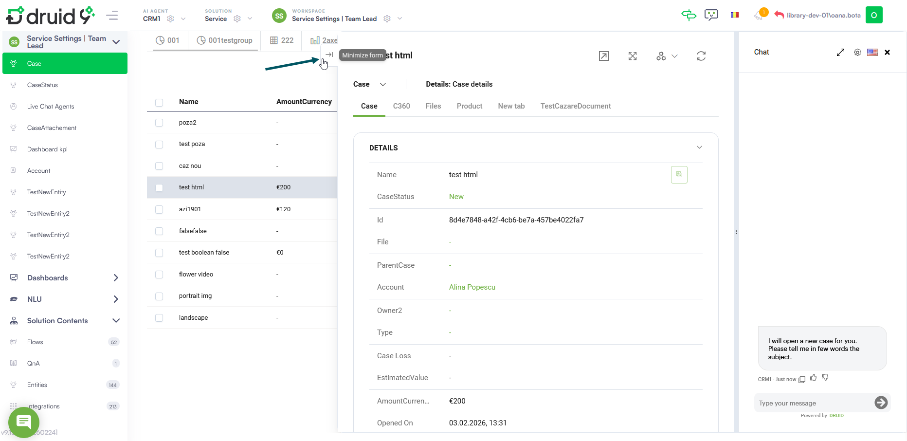Click the thumbs up icon in chat

tap(813, 377)
